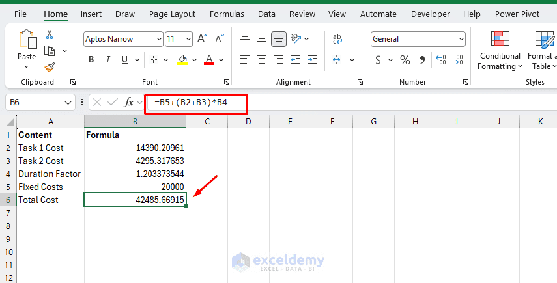Open font size 11 dropdown
557x283 pixels.
(x=188, y=39)
